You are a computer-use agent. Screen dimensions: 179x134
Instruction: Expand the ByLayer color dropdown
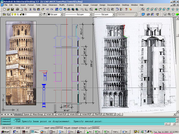pos(62,14)
